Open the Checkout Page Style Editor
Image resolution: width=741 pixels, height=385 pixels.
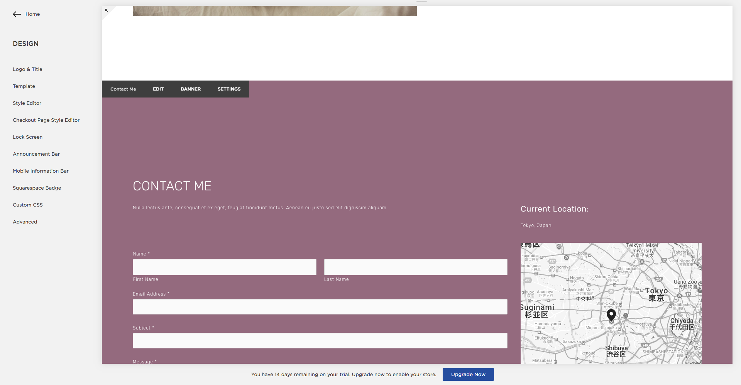pos(46,120)
